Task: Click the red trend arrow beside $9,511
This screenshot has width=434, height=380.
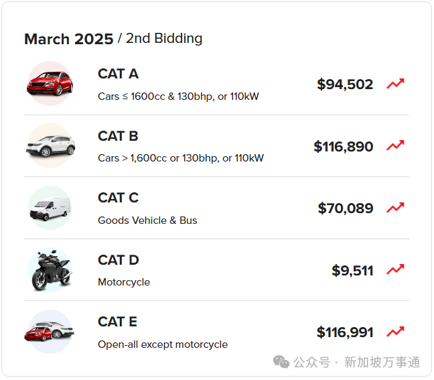Action: tap(395, 270)
